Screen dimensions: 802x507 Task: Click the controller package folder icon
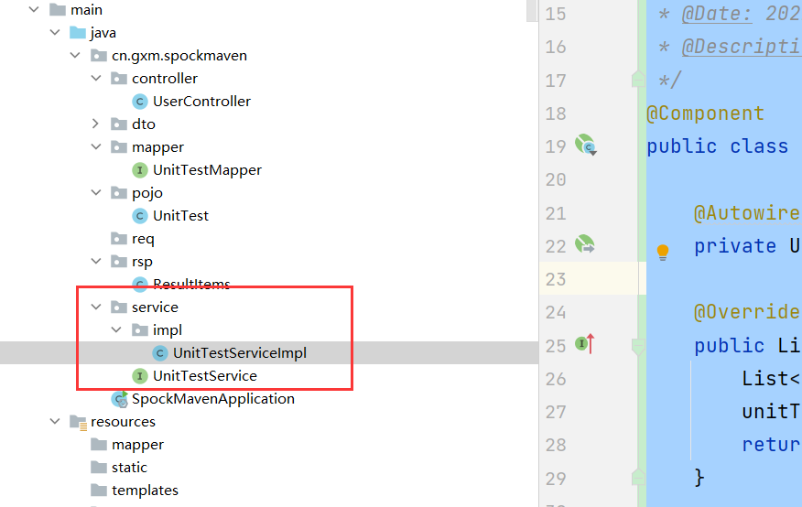pyautogui.click(x=119, y=78)
